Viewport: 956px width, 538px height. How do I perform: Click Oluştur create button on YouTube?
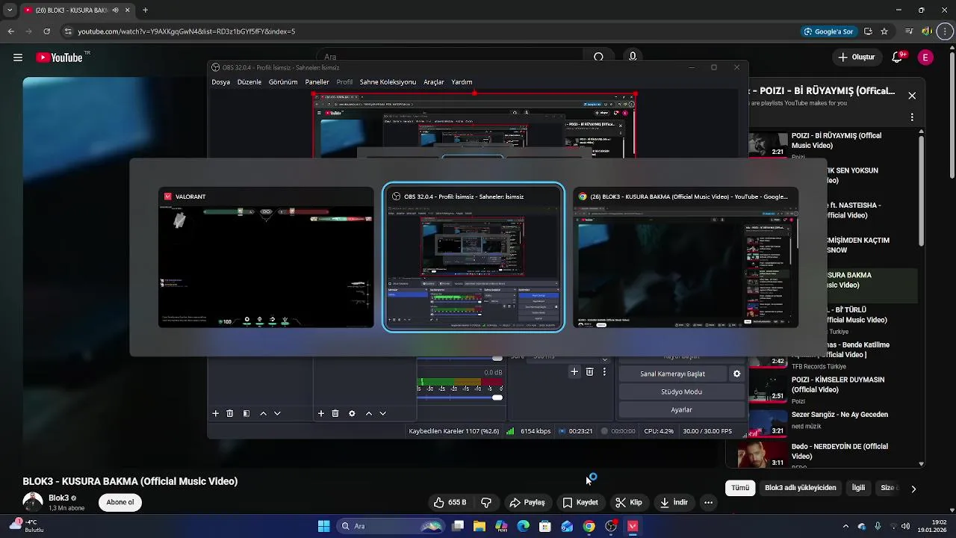click(x=856, y=58)
